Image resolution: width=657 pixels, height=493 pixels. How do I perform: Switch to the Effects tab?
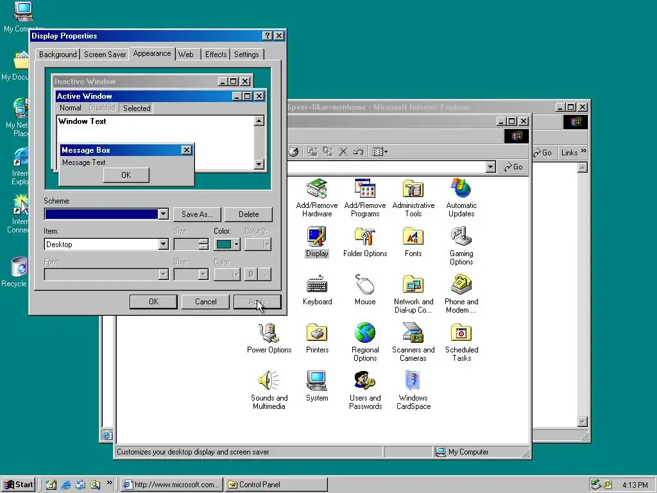click(216, 55)
